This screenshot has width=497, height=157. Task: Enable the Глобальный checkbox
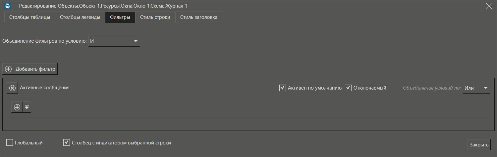pyautogui.click(x=10, y=143)
